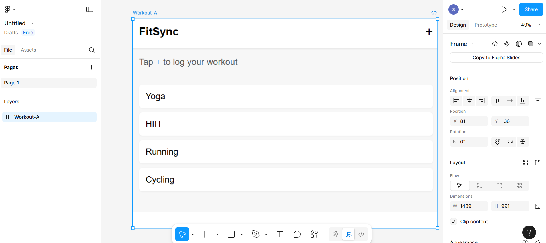Click Copy to Figma Slides button

click(x=496, y=58)
